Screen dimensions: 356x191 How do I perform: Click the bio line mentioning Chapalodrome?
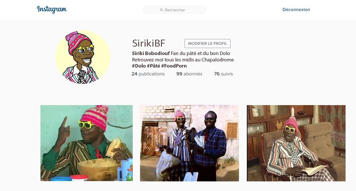tap(183, 60)
